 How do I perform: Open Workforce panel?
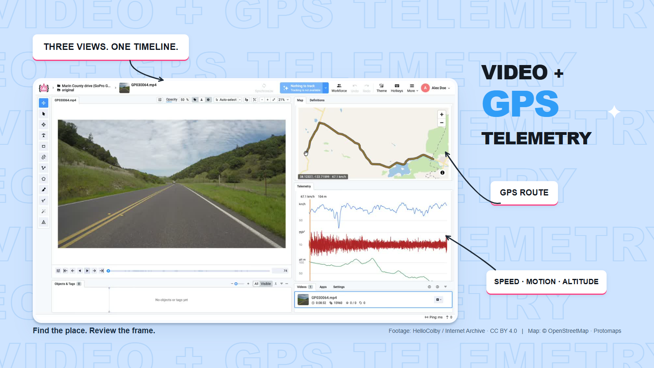pyautogui.click(x=339, y=88)
